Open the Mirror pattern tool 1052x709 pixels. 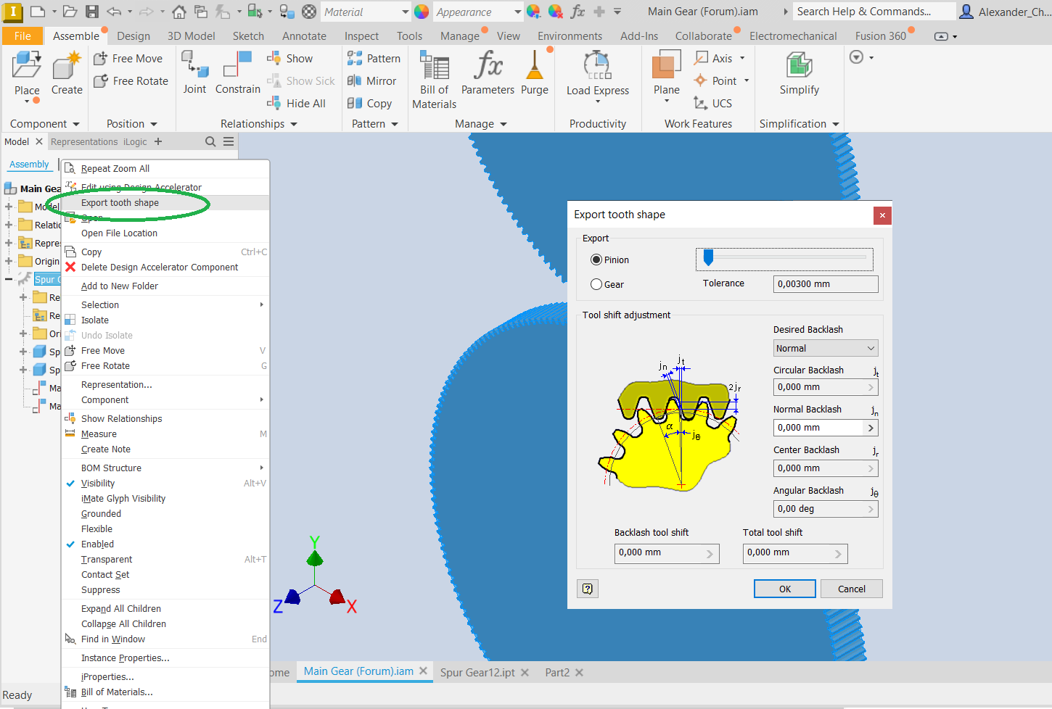374,80
